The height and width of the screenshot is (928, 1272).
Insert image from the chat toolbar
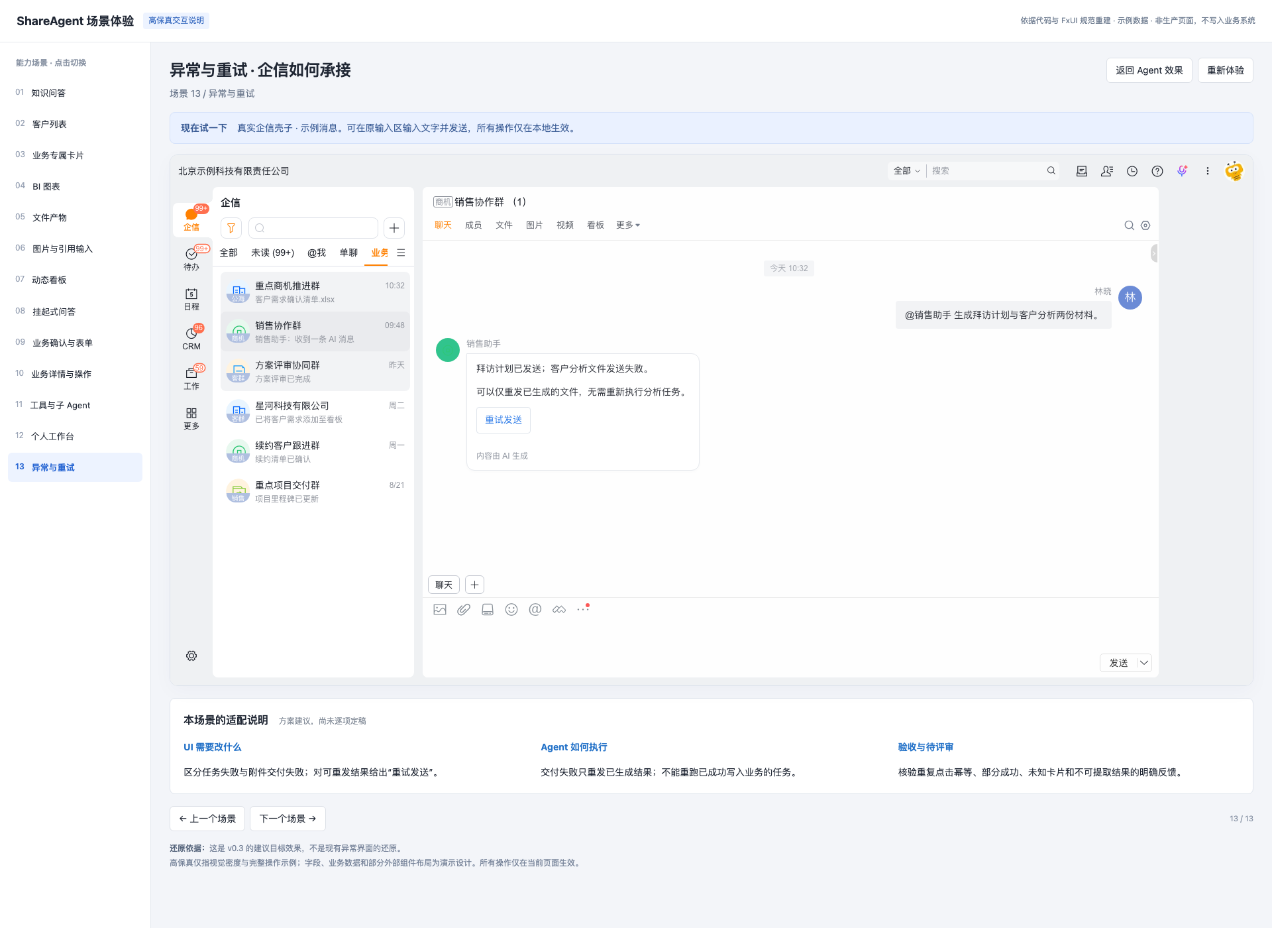440,609
